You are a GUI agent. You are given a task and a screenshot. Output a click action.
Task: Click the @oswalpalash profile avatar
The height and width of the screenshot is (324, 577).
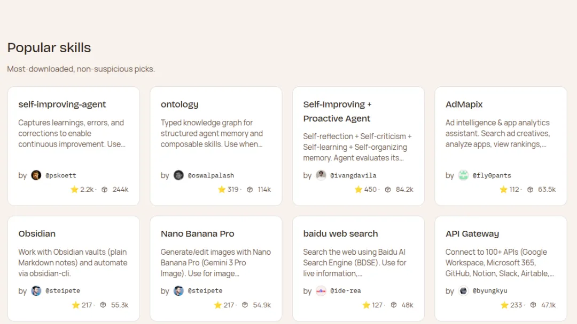(x=178, y=175)
